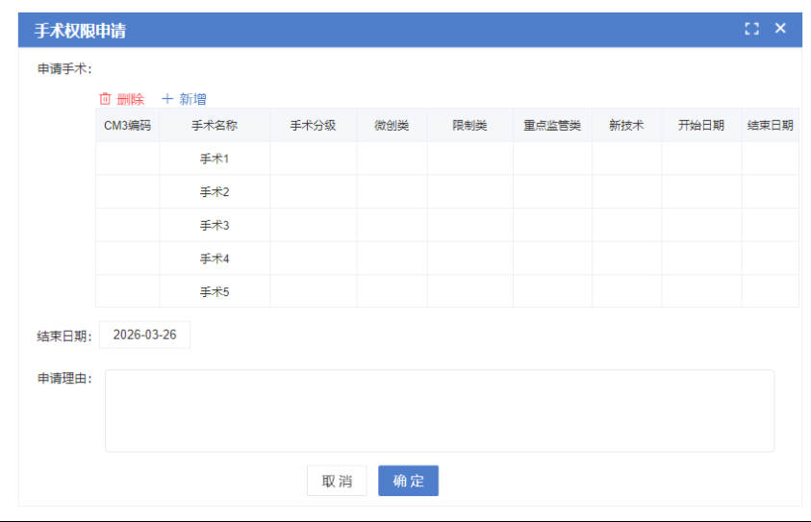The width and height of the screenshot is (811, 522).
Task: Select the 手术1 row
Action: (x=447, y=159)
